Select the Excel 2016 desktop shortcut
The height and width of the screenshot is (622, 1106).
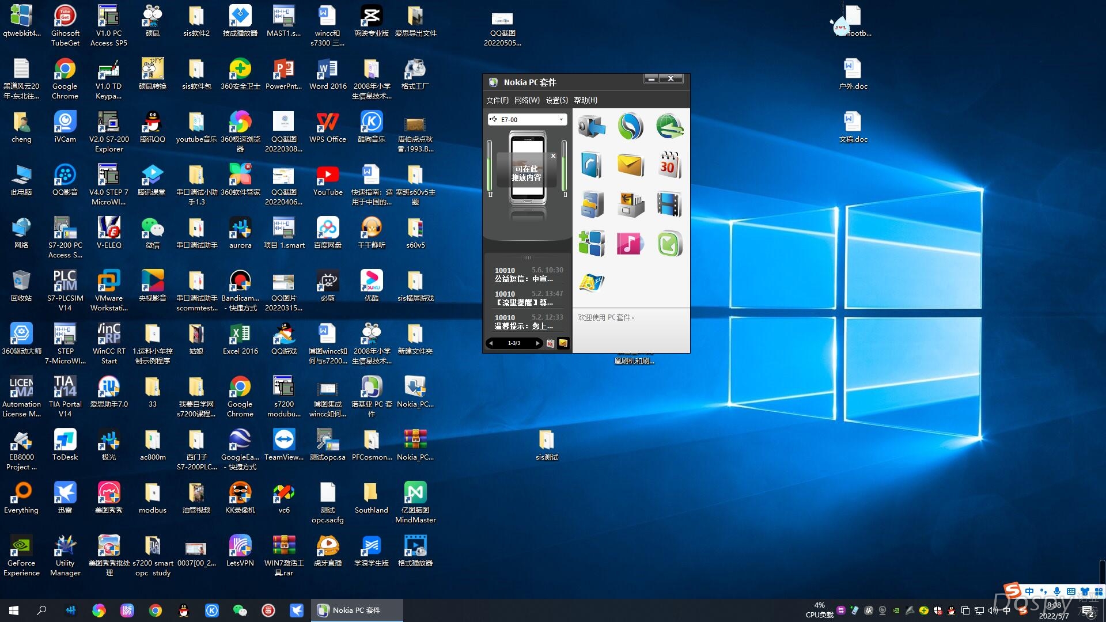[x=240, y=339]
